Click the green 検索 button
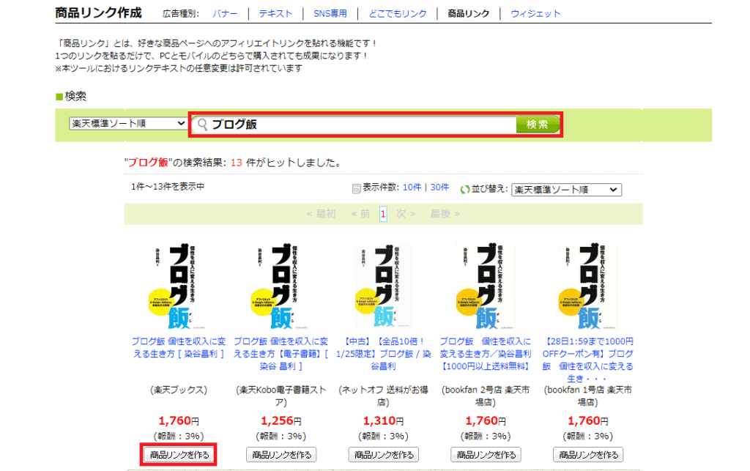This screenshot has width=750, height=471. tap(538, 125)
